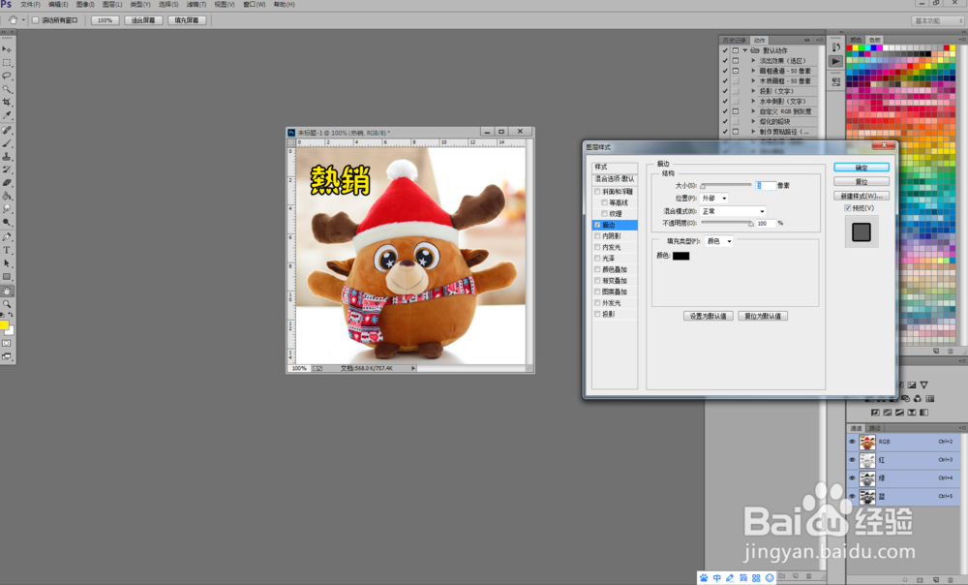This screenshot has height=585, width=968.
Task: Select the Paint Bucket tool
Action: (7, 196)
